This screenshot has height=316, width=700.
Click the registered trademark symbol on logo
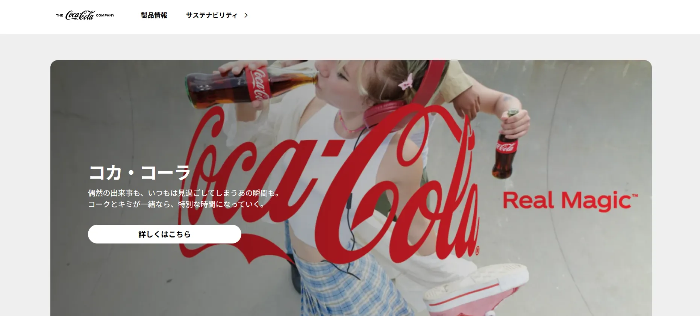tap(477, 251)
